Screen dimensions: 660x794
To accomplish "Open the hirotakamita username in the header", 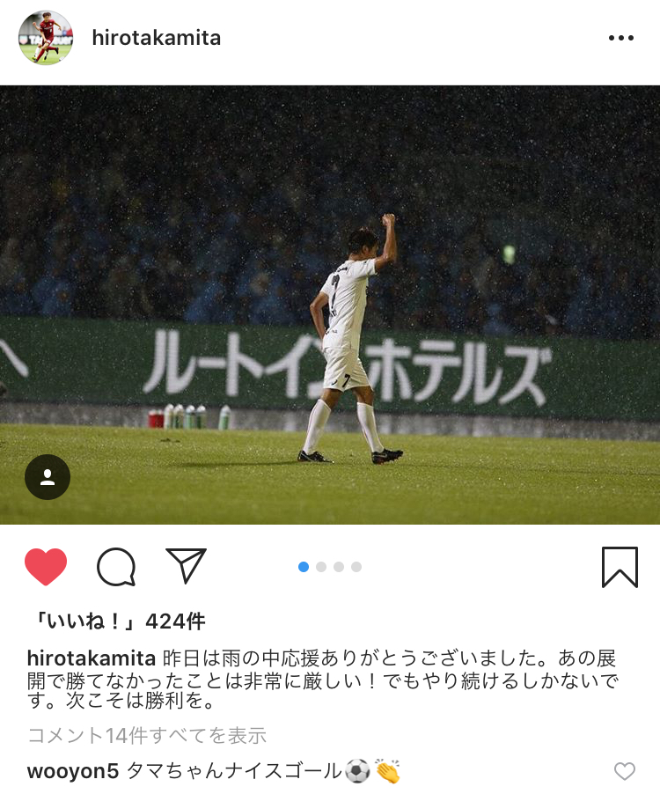I will point(157,38).
